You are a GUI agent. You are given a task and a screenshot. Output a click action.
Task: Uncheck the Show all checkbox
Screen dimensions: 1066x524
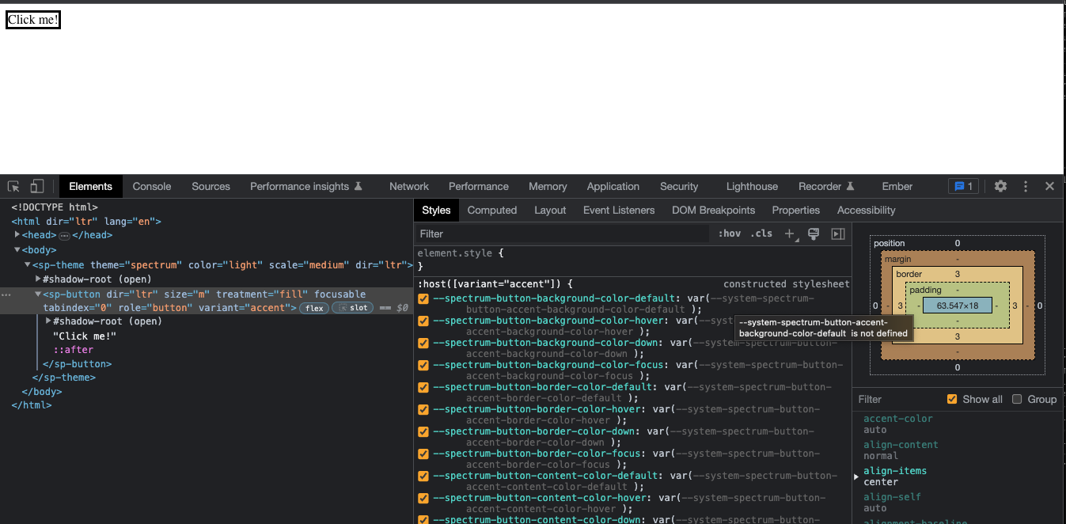coord(950,399)
